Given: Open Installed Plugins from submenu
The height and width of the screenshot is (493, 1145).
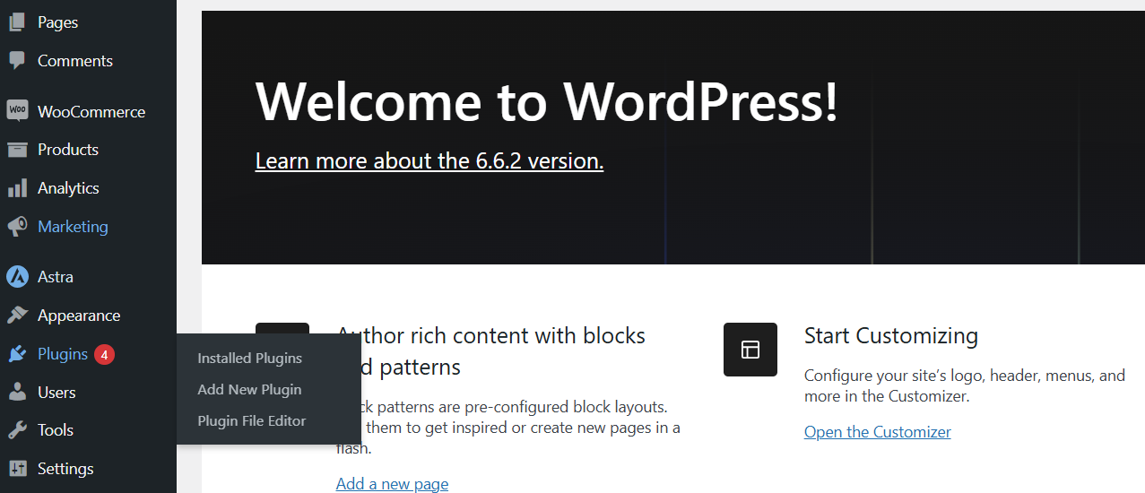Looking at the screenshot, I should 249,359.
